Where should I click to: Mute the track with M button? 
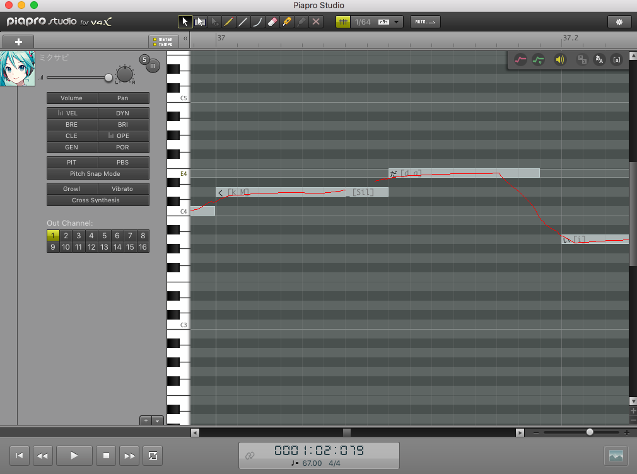(153, 66)
